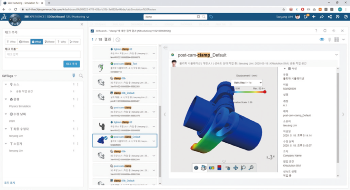This screenshot has width=350, height=190.
Task: Refresh the 3DSearch results panel
Action: click(325, 31)
